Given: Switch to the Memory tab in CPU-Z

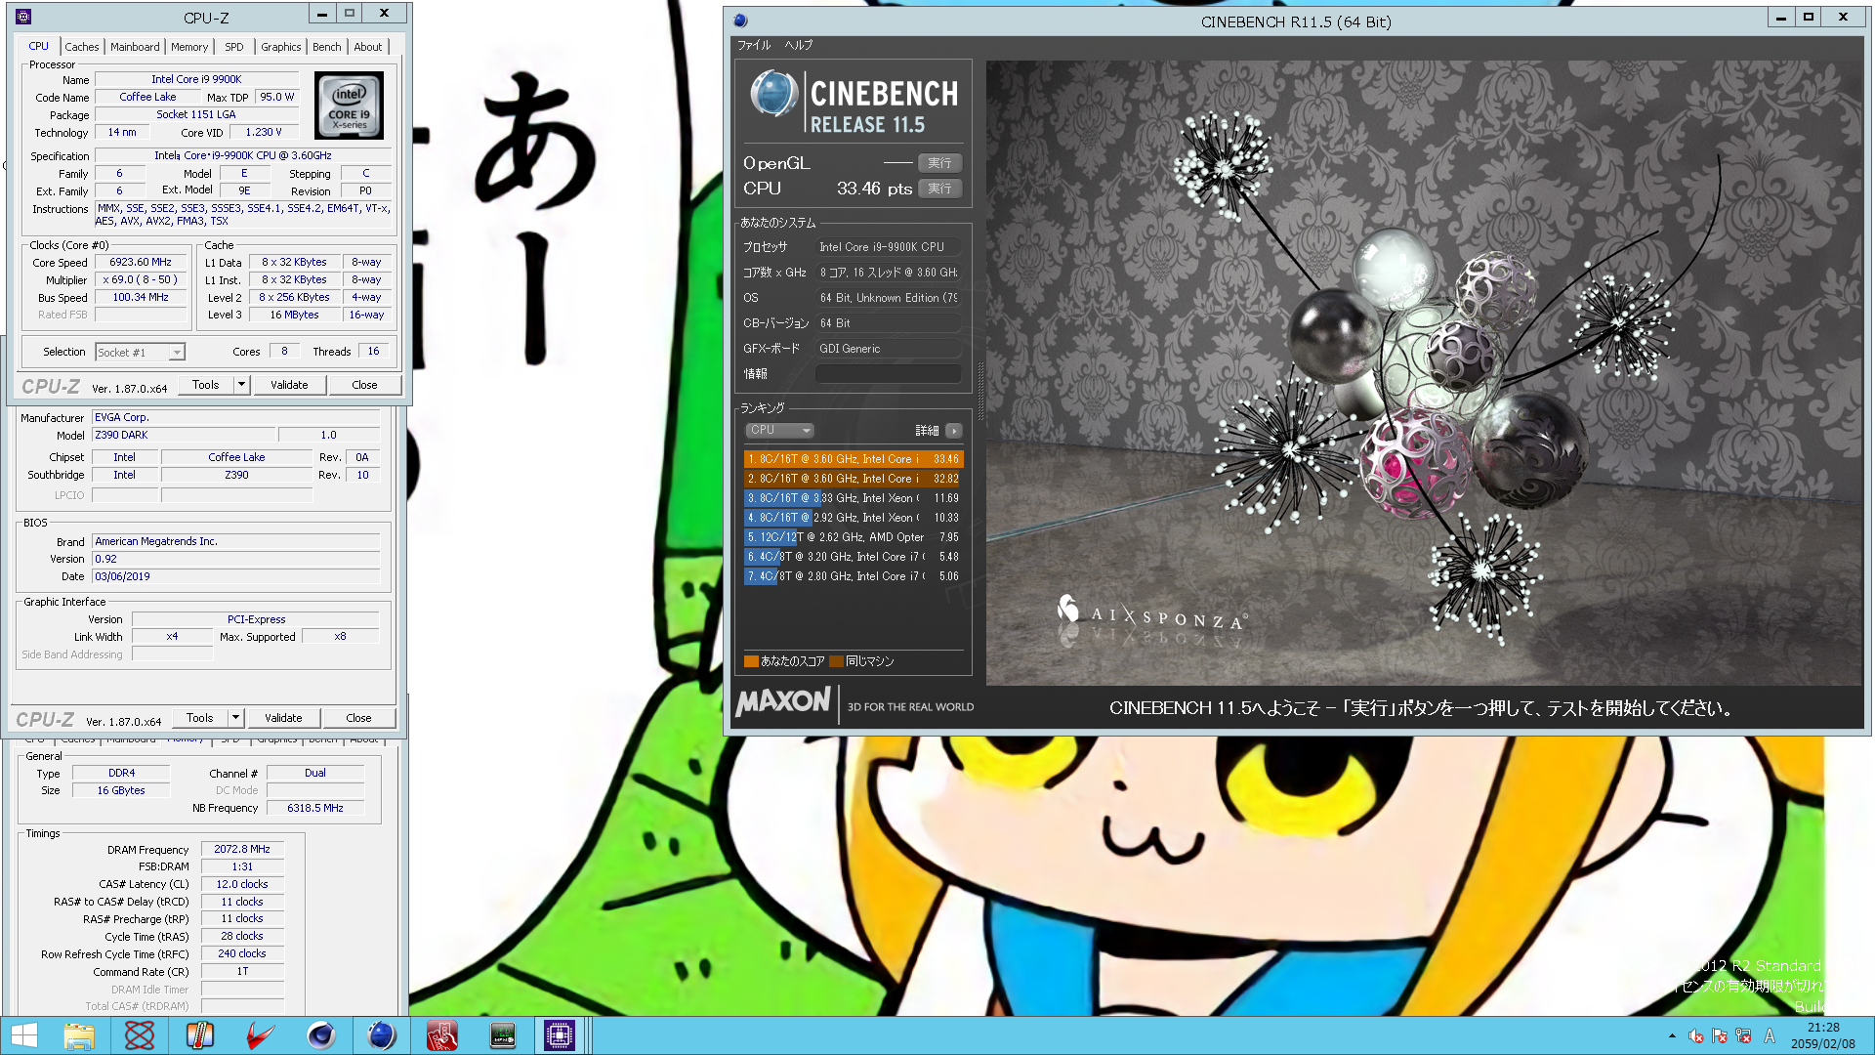Looking at the screenshot, I should [x=189, y=47].
